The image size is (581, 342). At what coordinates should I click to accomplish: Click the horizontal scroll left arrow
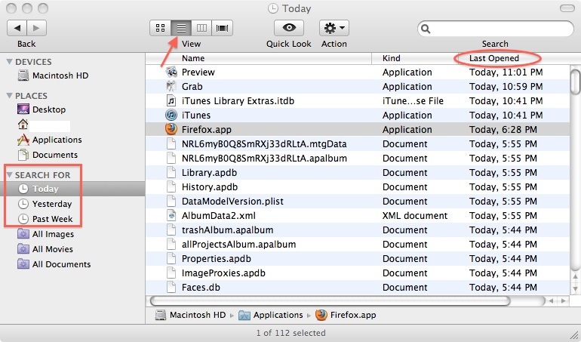pyautogui.click(x=552, y=300)
